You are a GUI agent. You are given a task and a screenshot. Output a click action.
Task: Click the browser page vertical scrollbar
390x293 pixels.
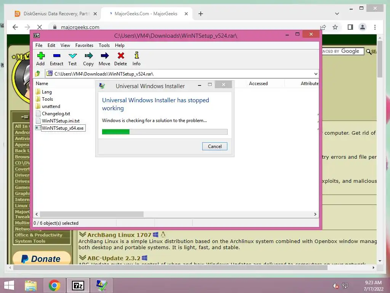380,59
